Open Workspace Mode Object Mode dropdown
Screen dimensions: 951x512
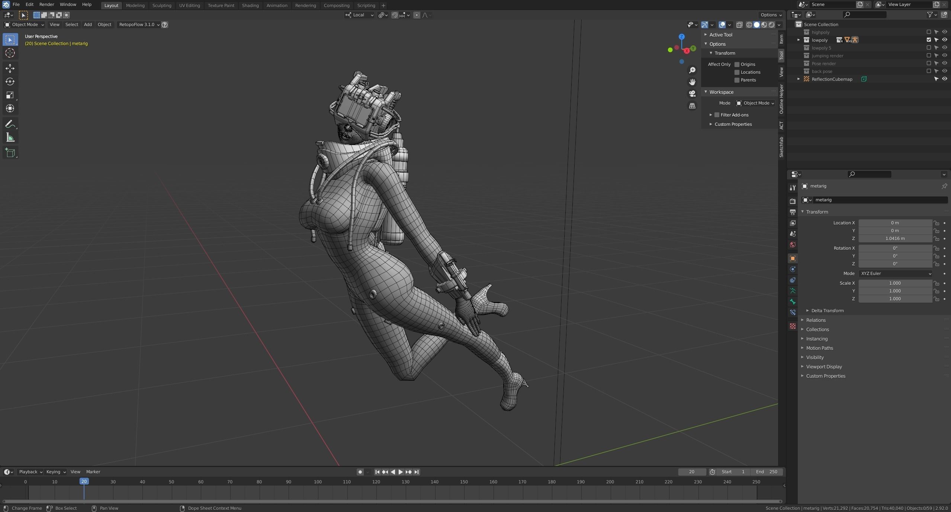point(755,103)
